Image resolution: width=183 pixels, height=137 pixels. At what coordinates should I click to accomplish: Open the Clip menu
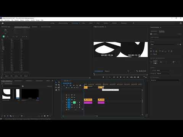[x=12, y=20]
